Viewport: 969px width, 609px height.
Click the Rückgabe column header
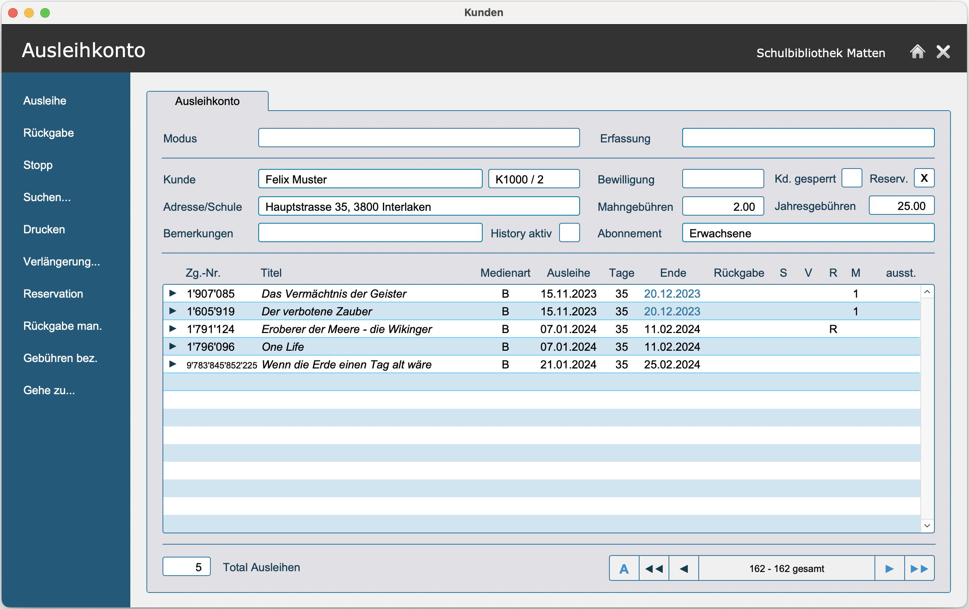point(739,273)
